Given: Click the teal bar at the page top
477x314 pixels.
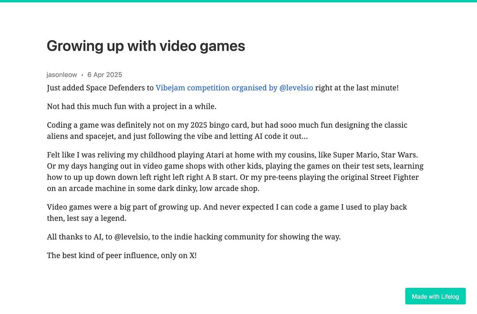Looking at the screenshot, I should click(x=238, y=1).
